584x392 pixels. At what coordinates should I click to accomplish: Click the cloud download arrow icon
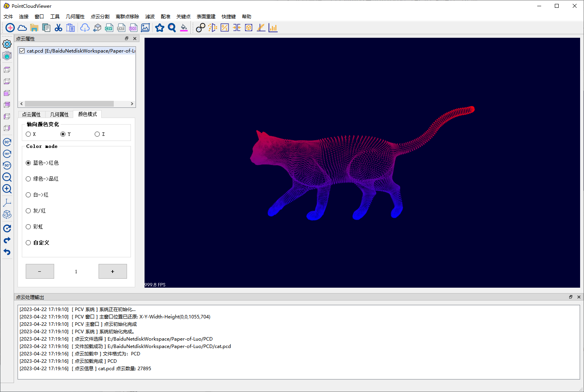click(85, 28)
